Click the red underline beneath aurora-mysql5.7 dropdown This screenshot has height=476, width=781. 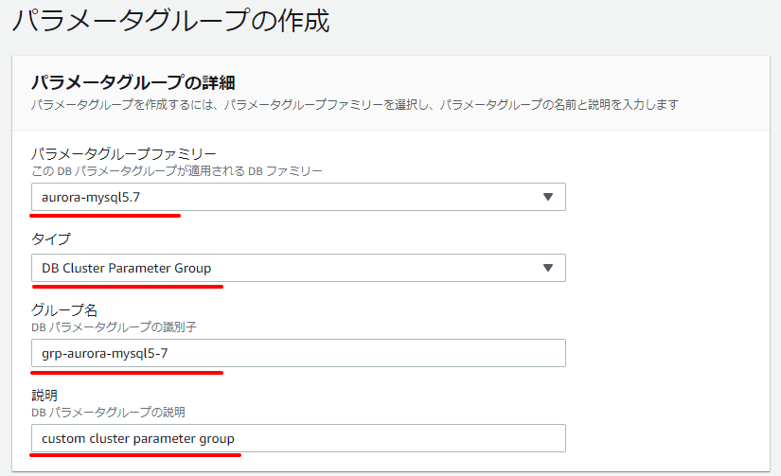[x=105, y=216]
